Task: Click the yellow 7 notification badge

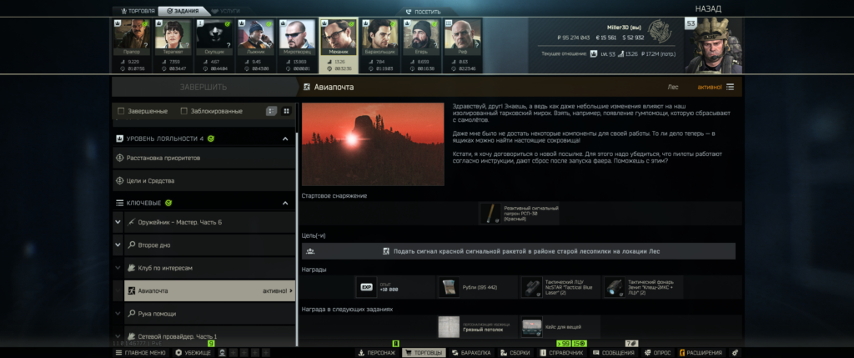Action: (632, 344)
